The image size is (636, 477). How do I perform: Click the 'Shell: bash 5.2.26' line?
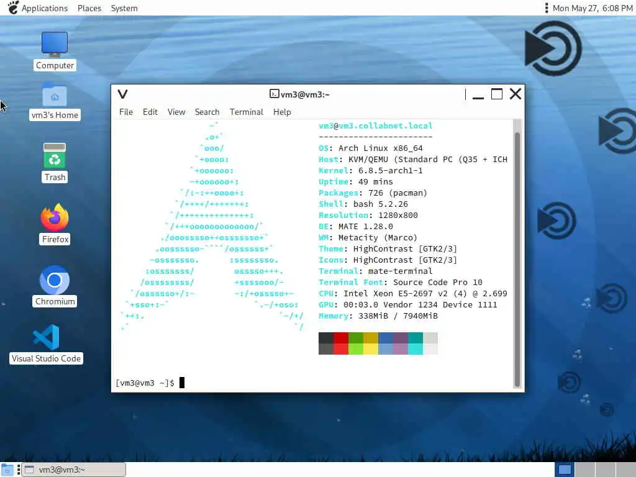363,204
